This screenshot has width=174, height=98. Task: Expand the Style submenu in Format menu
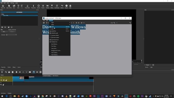[60, 23]
